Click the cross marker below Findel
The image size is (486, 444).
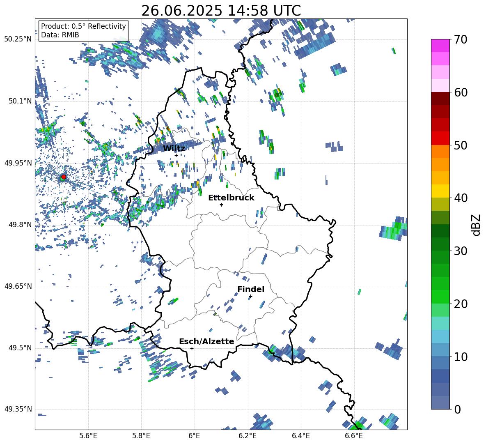point(250,297)
